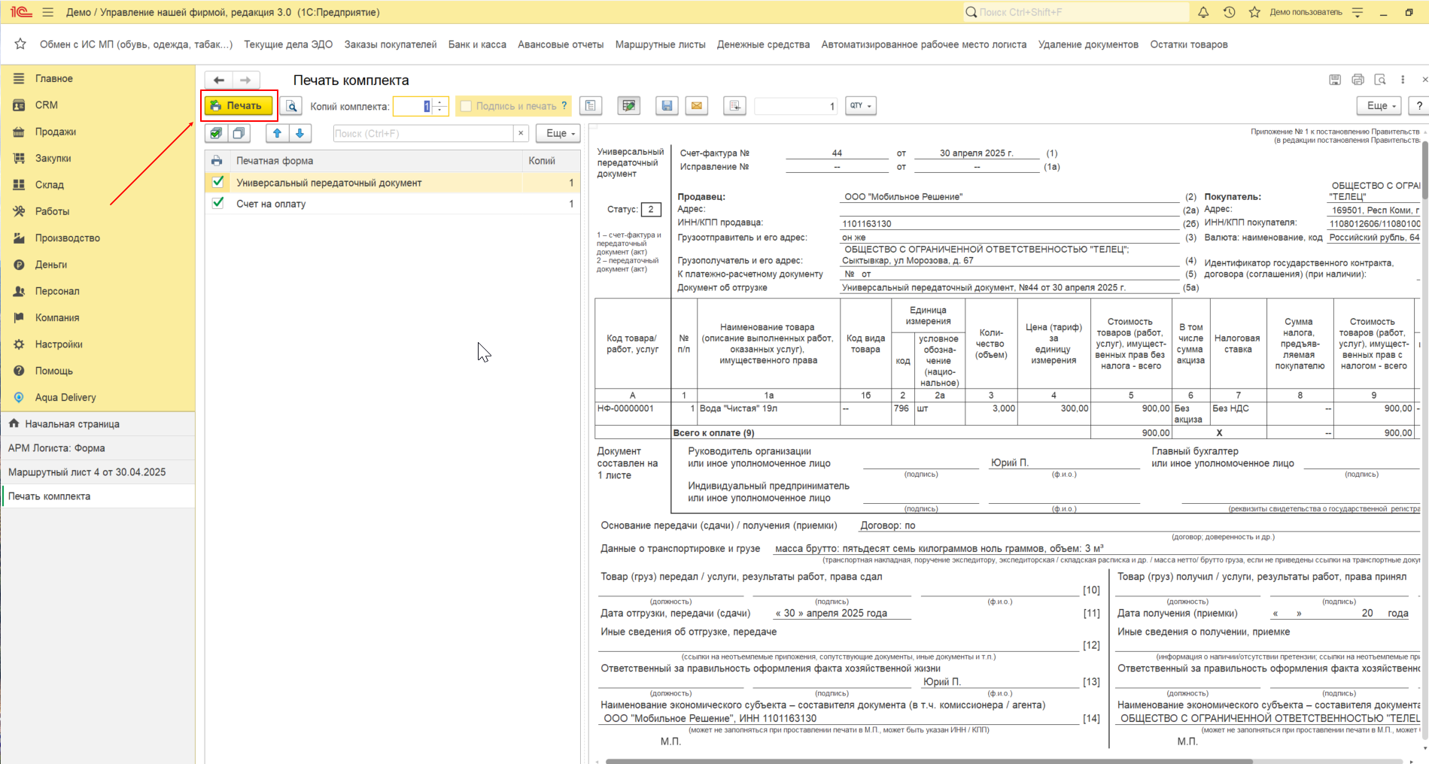Click the Поиск (Ctrl+F) field in forms list
This screenshot has height=764, width=1429.
point(423,133)
